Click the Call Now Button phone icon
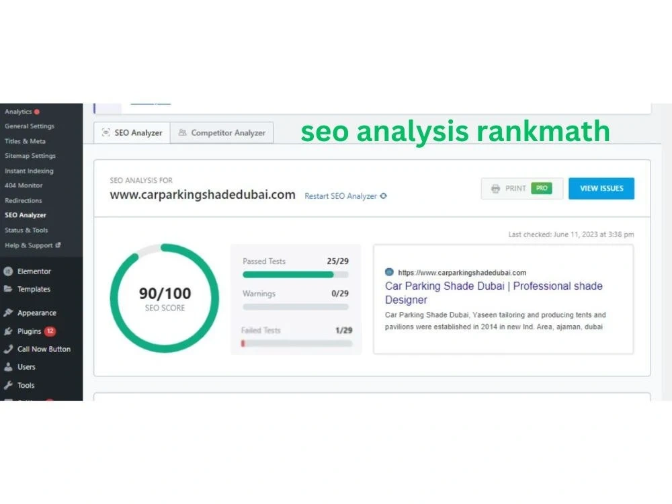Image resolution: width=672 pixels, height=504 pixels. point(7,349)
